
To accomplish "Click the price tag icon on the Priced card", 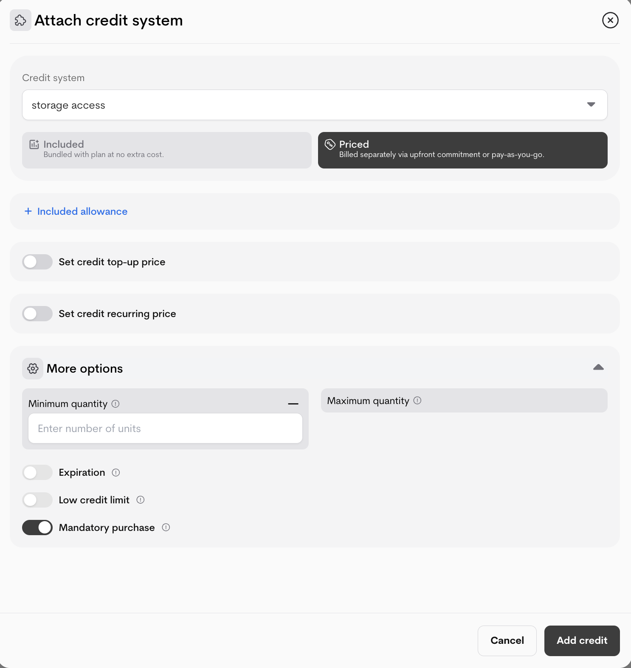I will point(330,144).
